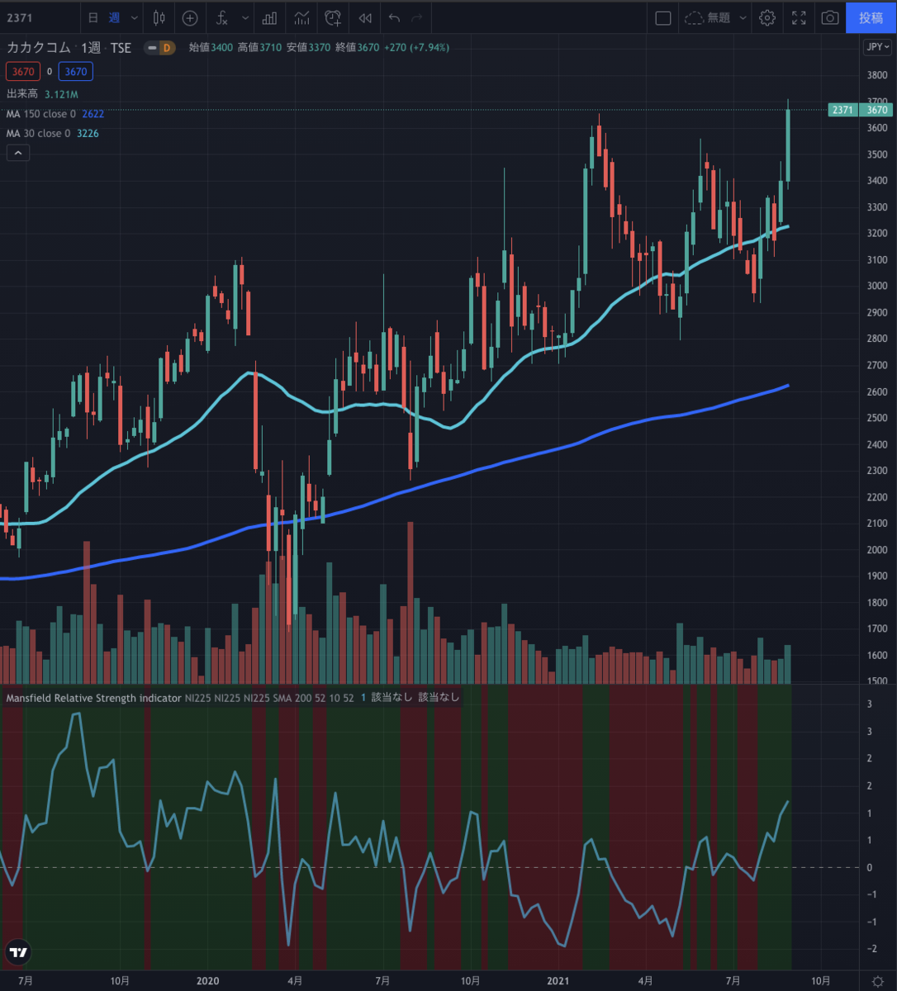This screenshot has width=897, height=991.
Task: Open the timeframe dropdown arrow
Action: pyautogui.click(x=135, y=17)
